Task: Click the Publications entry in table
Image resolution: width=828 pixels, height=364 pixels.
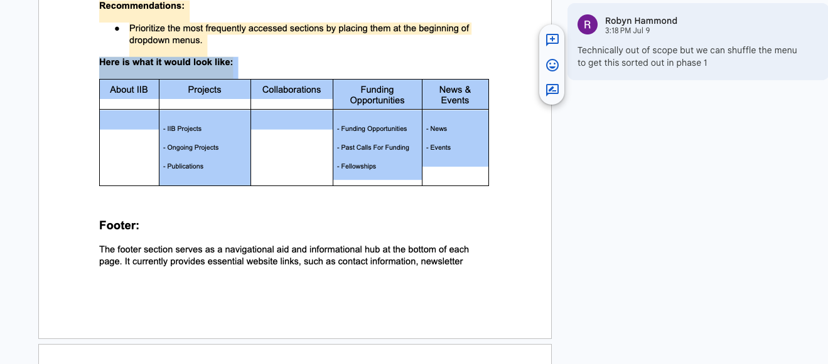Action: pyautogui.click(x=185, y=167)
